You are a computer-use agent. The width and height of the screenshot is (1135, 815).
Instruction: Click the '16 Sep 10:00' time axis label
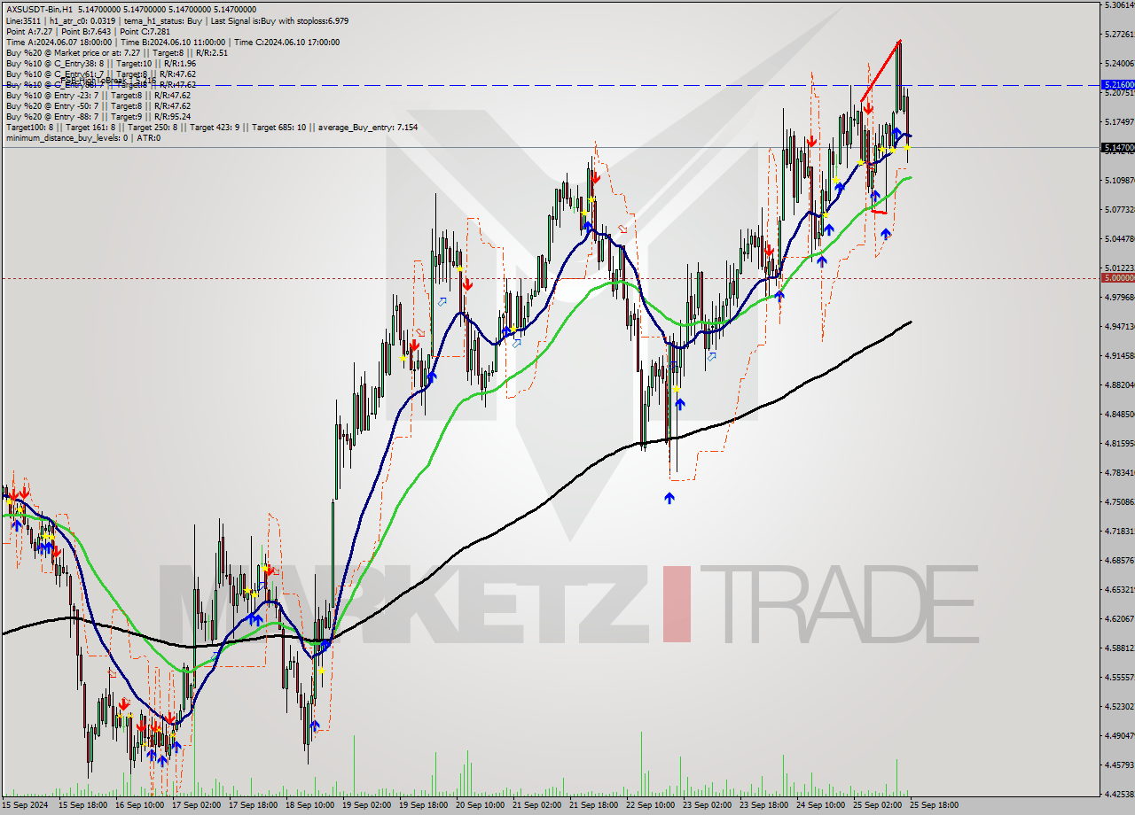(x=139, y=805)
